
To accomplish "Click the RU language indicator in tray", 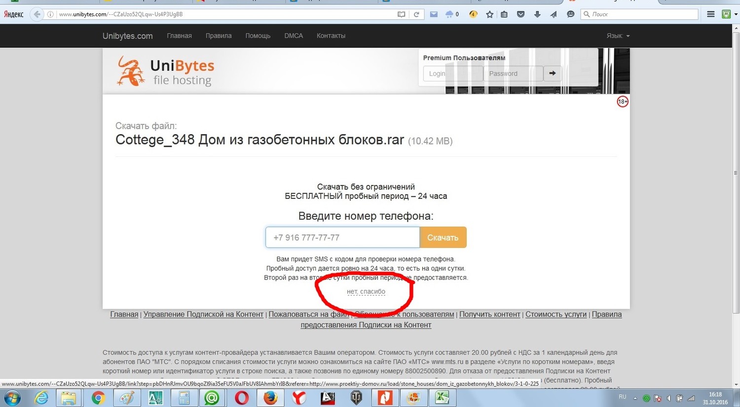I will (x=623, y=397).
